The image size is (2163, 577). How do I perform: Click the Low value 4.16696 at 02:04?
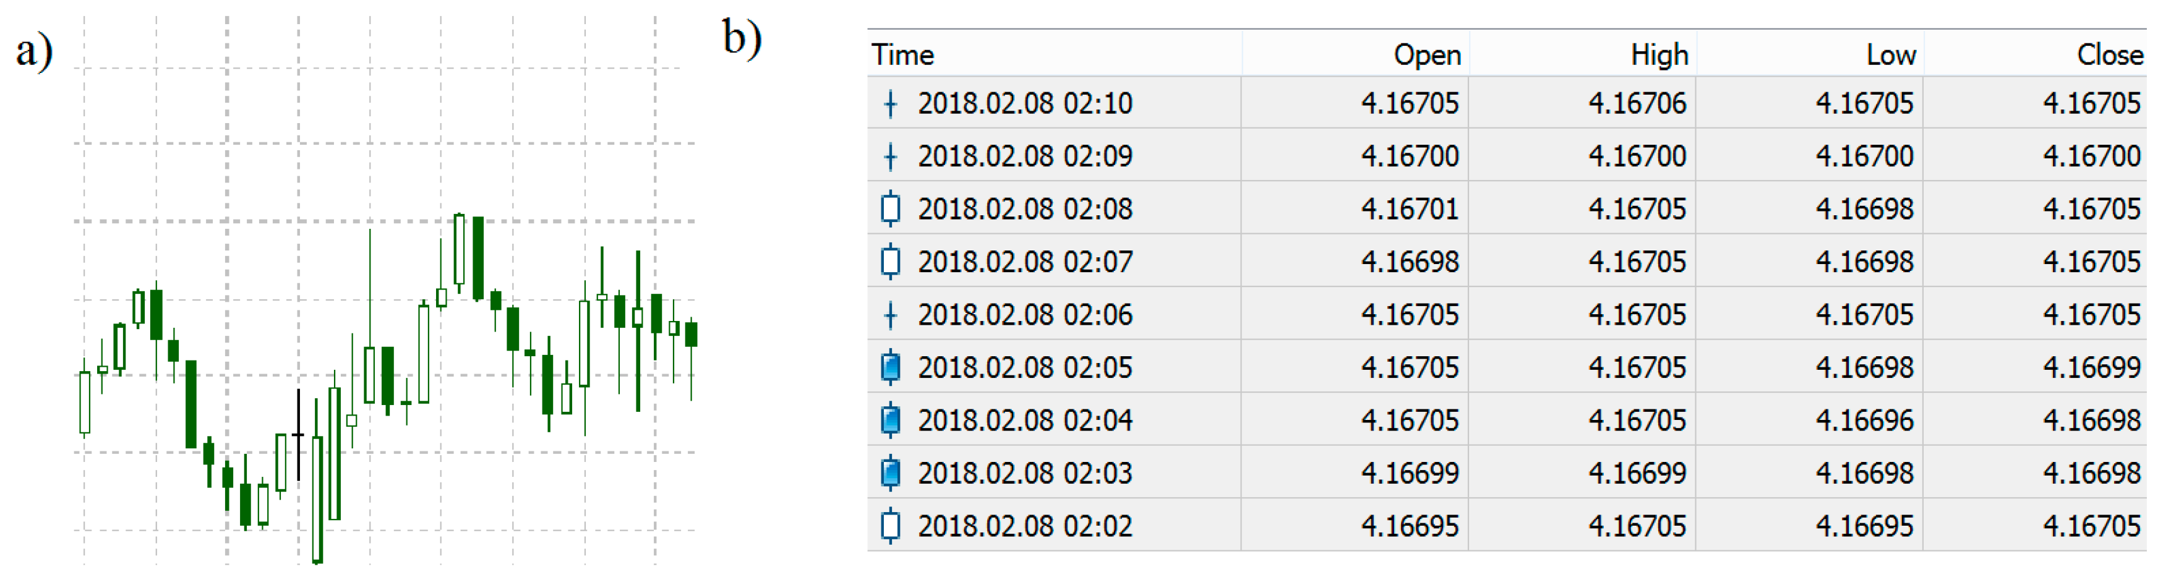point(1864,420)
